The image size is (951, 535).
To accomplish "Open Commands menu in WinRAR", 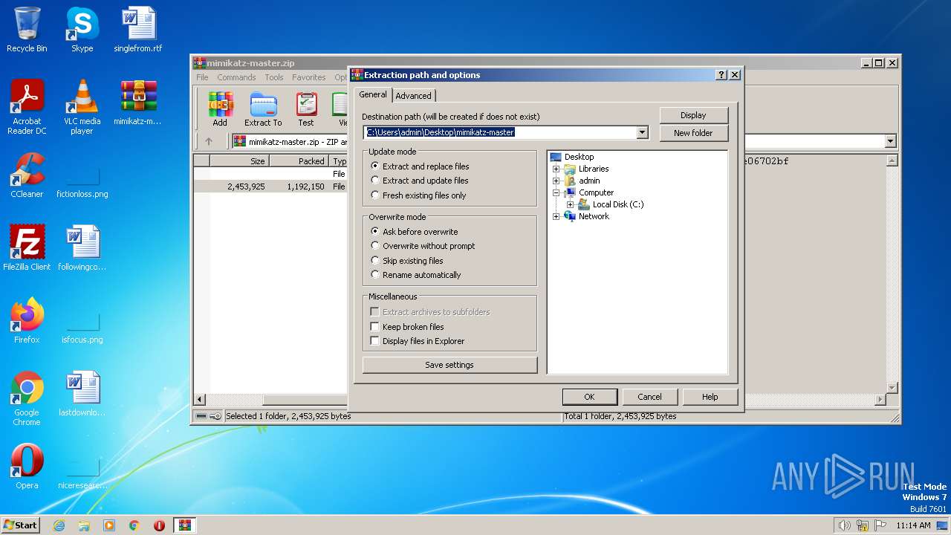I will [236, 77].
